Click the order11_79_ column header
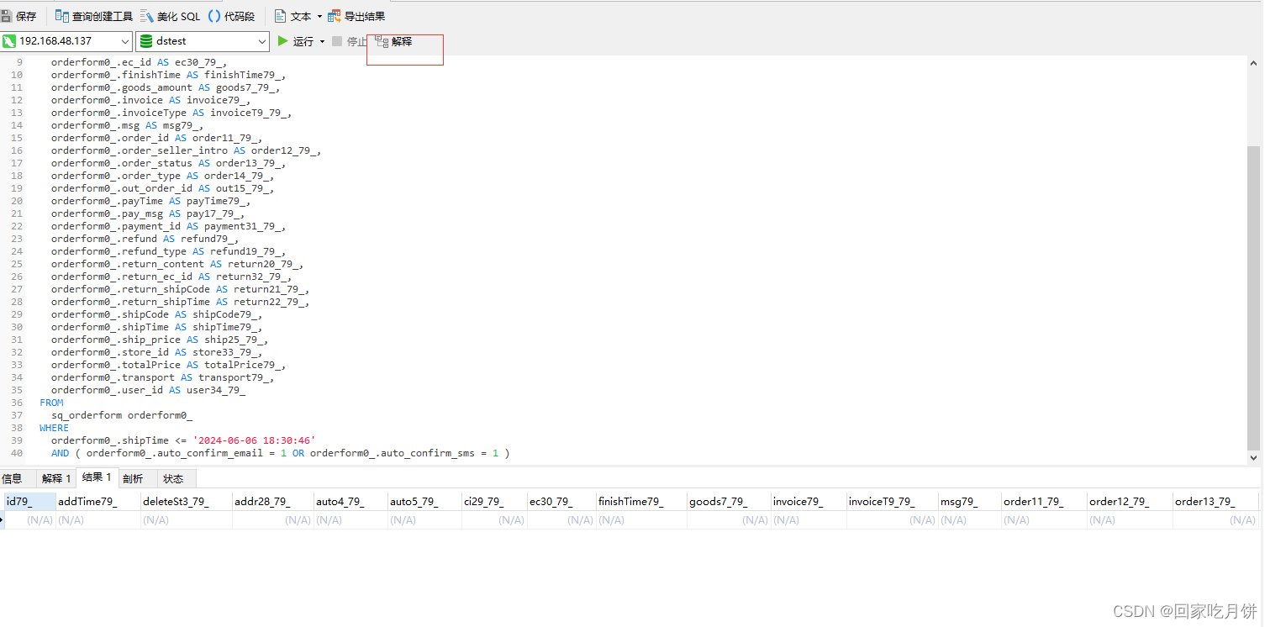The image size is (1270, 627). [1044, 501]
